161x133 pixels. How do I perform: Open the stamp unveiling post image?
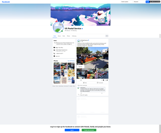click(x=82, y=74)
